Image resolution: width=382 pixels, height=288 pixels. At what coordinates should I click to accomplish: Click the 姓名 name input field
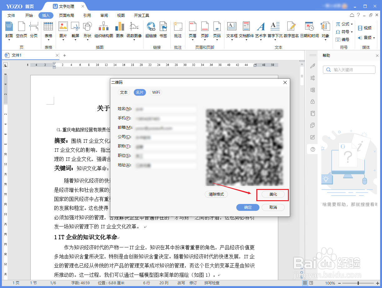pos(165,109)
